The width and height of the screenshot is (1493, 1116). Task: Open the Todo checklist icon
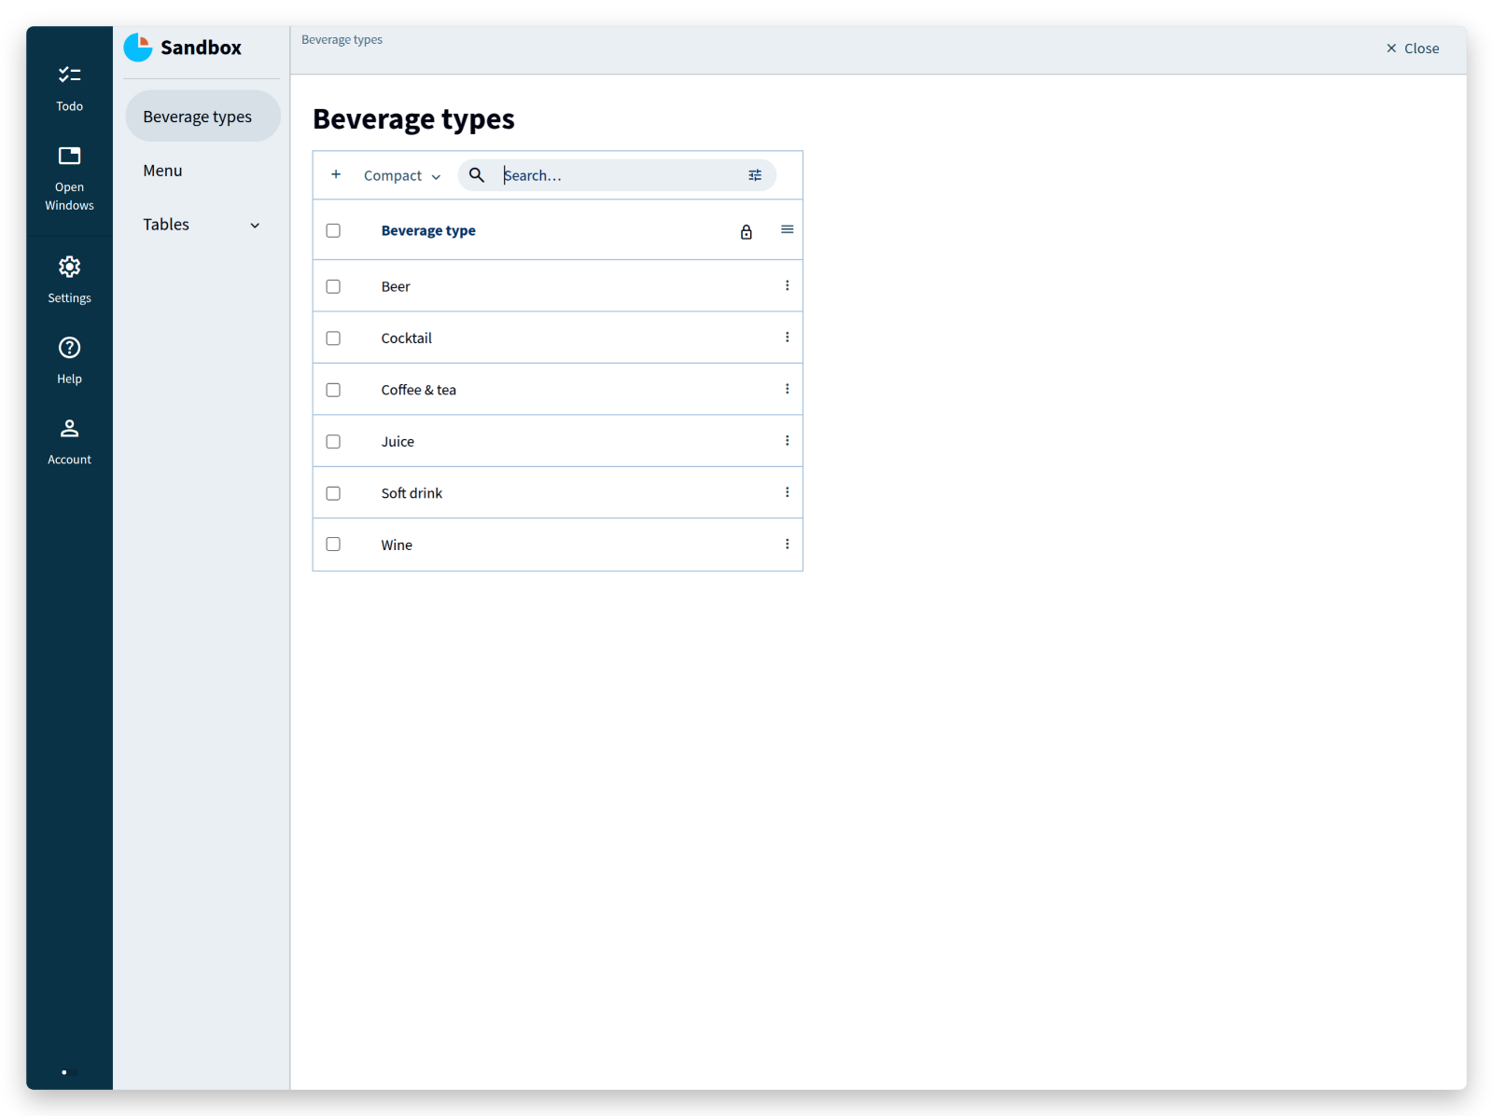69,75
